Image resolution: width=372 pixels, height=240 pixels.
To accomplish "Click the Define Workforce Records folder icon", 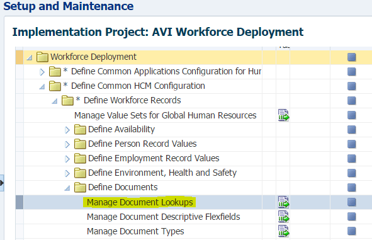I will tap(67, 100).
